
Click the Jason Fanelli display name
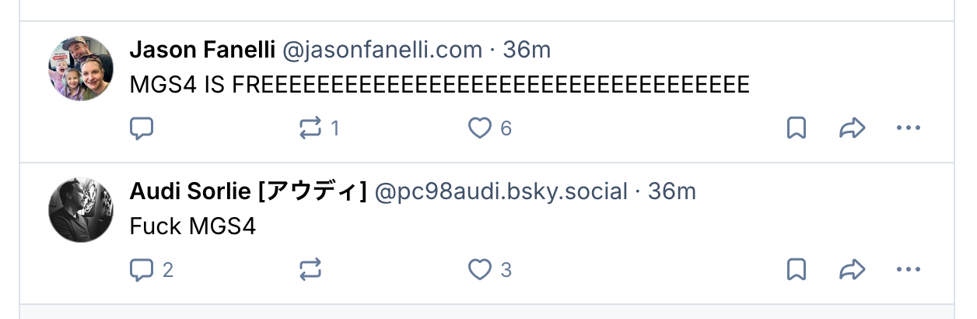click(x=202, y=51)
